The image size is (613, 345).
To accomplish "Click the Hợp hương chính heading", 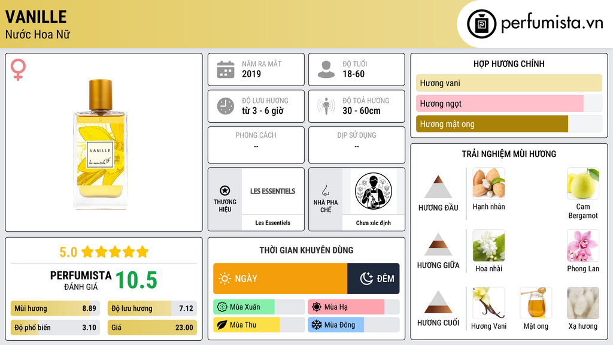I will (509, 63).
